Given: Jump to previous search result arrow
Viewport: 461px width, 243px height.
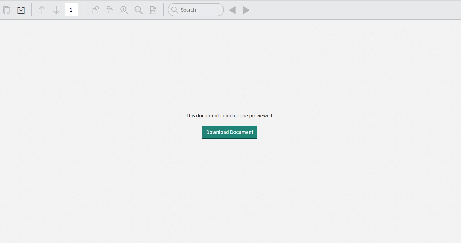Looking at the screenshot, I should pos(232,10).
